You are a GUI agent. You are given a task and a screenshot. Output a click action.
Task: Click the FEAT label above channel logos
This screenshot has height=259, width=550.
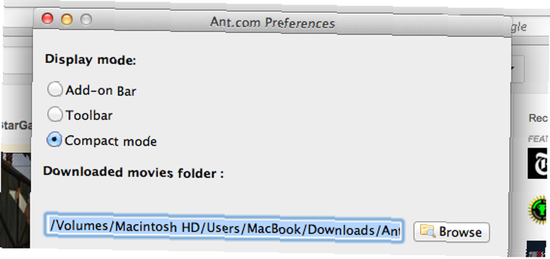pos(538,139)
